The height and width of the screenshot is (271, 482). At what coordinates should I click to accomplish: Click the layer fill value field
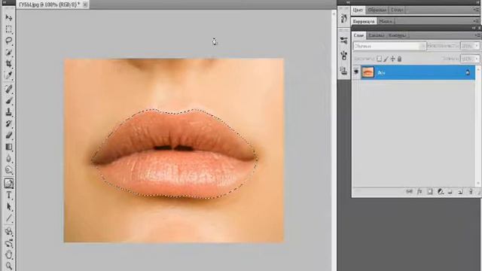pyautogui.click(x=467, y=59)
